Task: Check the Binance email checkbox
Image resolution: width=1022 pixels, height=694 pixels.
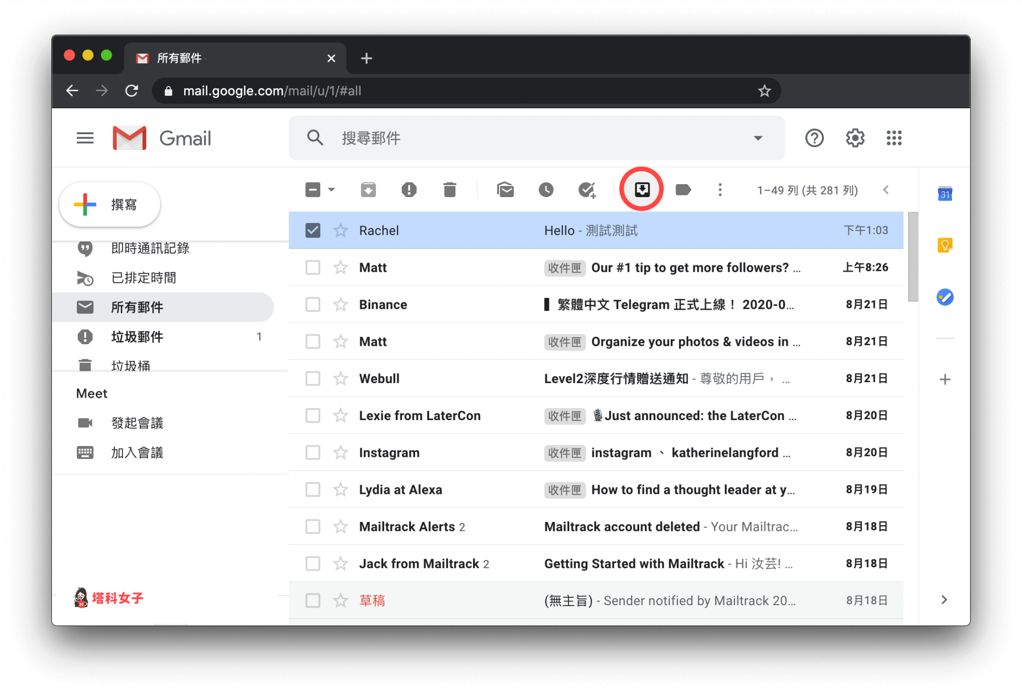Action: [312, 304]
